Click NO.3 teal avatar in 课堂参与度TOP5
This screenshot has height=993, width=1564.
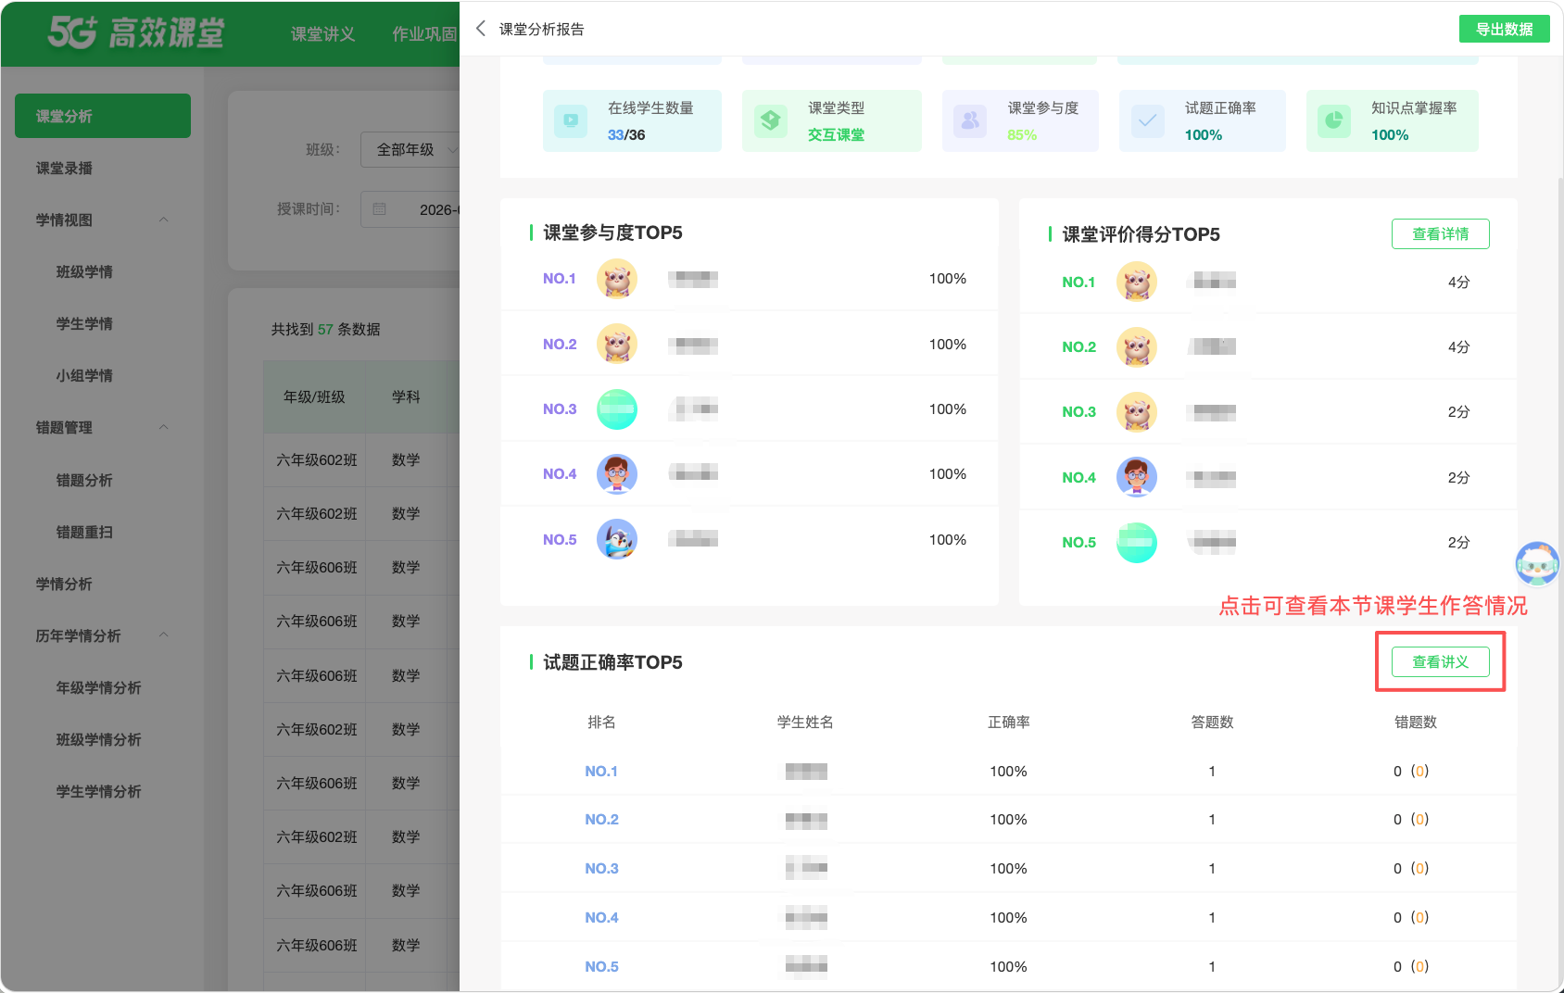coord(617,409)
